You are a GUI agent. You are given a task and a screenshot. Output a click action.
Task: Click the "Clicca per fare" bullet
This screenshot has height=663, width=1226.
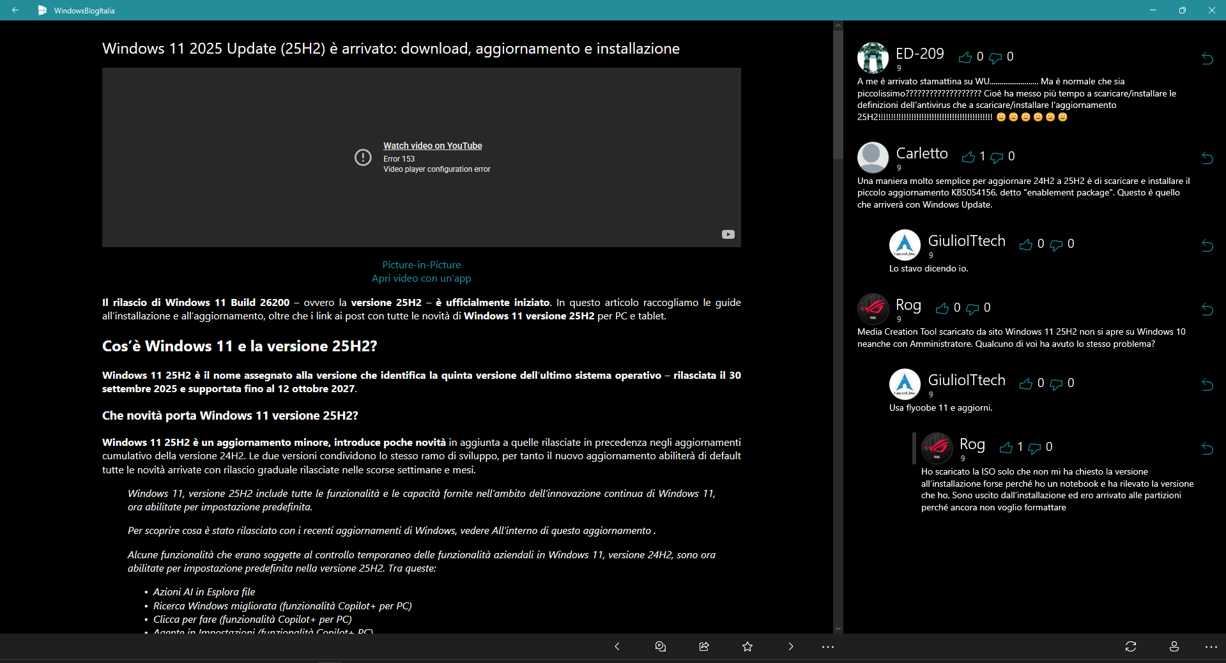[252, 620]
